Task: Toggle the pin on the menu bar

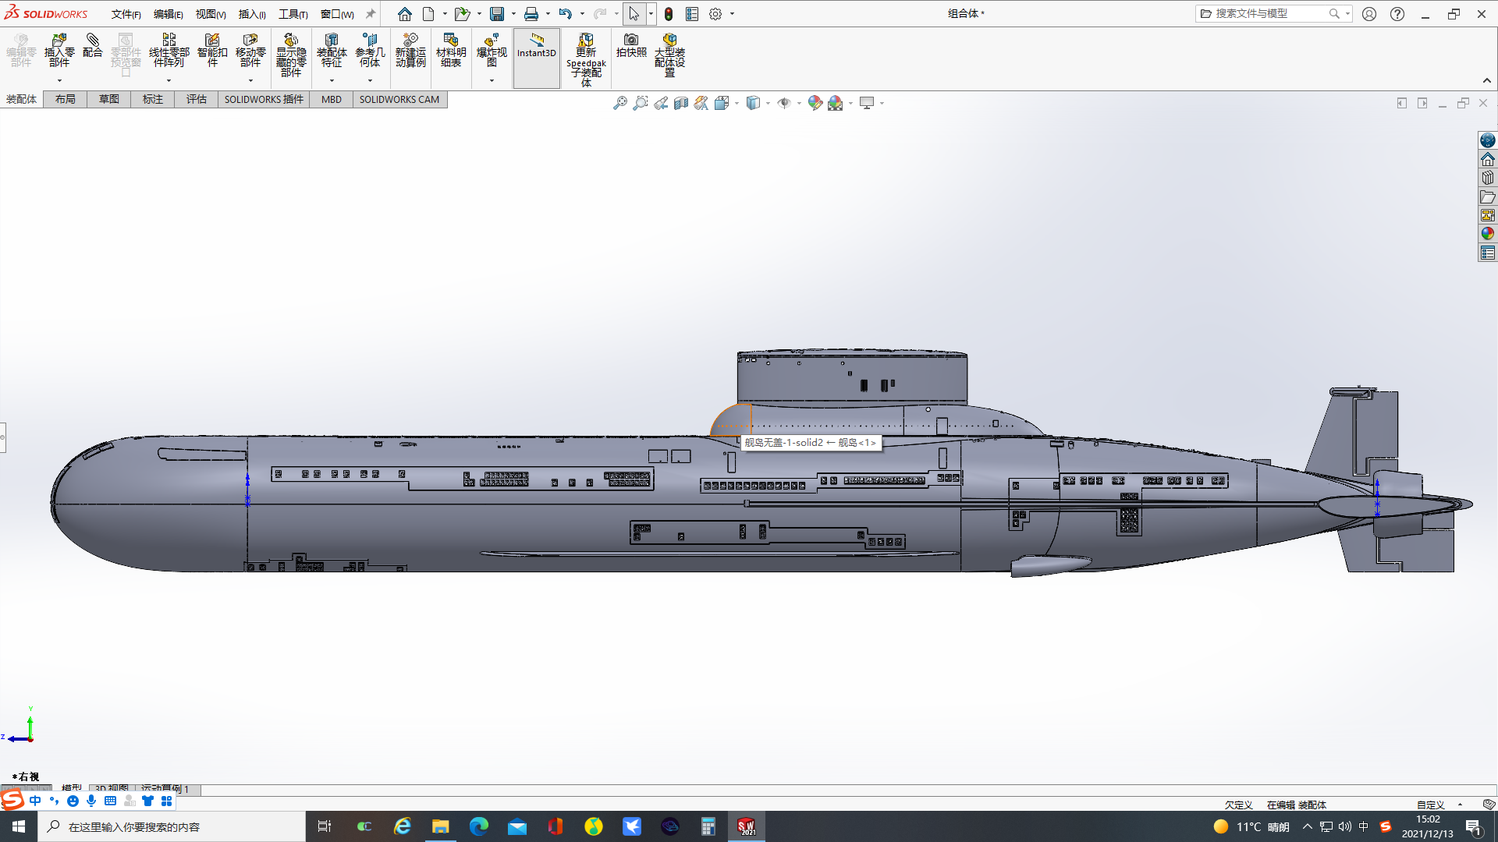Action: click(371, 14)
